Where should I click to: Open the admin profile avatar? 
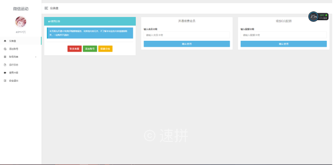pyautogui.click(x=21, y=22)
